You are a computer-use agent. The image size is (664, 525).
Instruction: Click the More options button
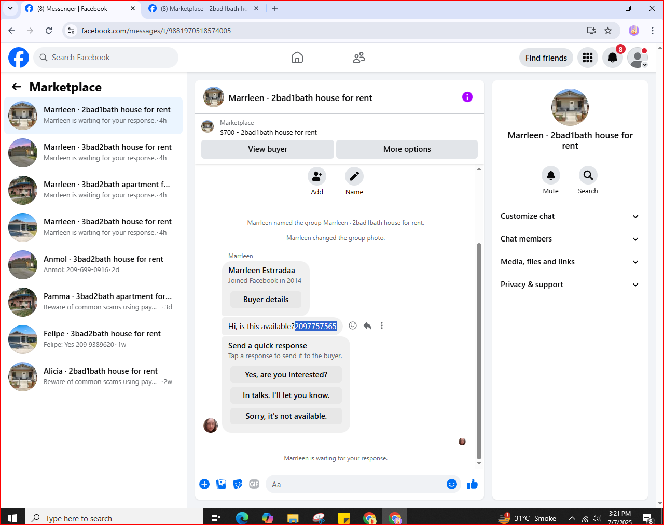click(x=407, y=149)
